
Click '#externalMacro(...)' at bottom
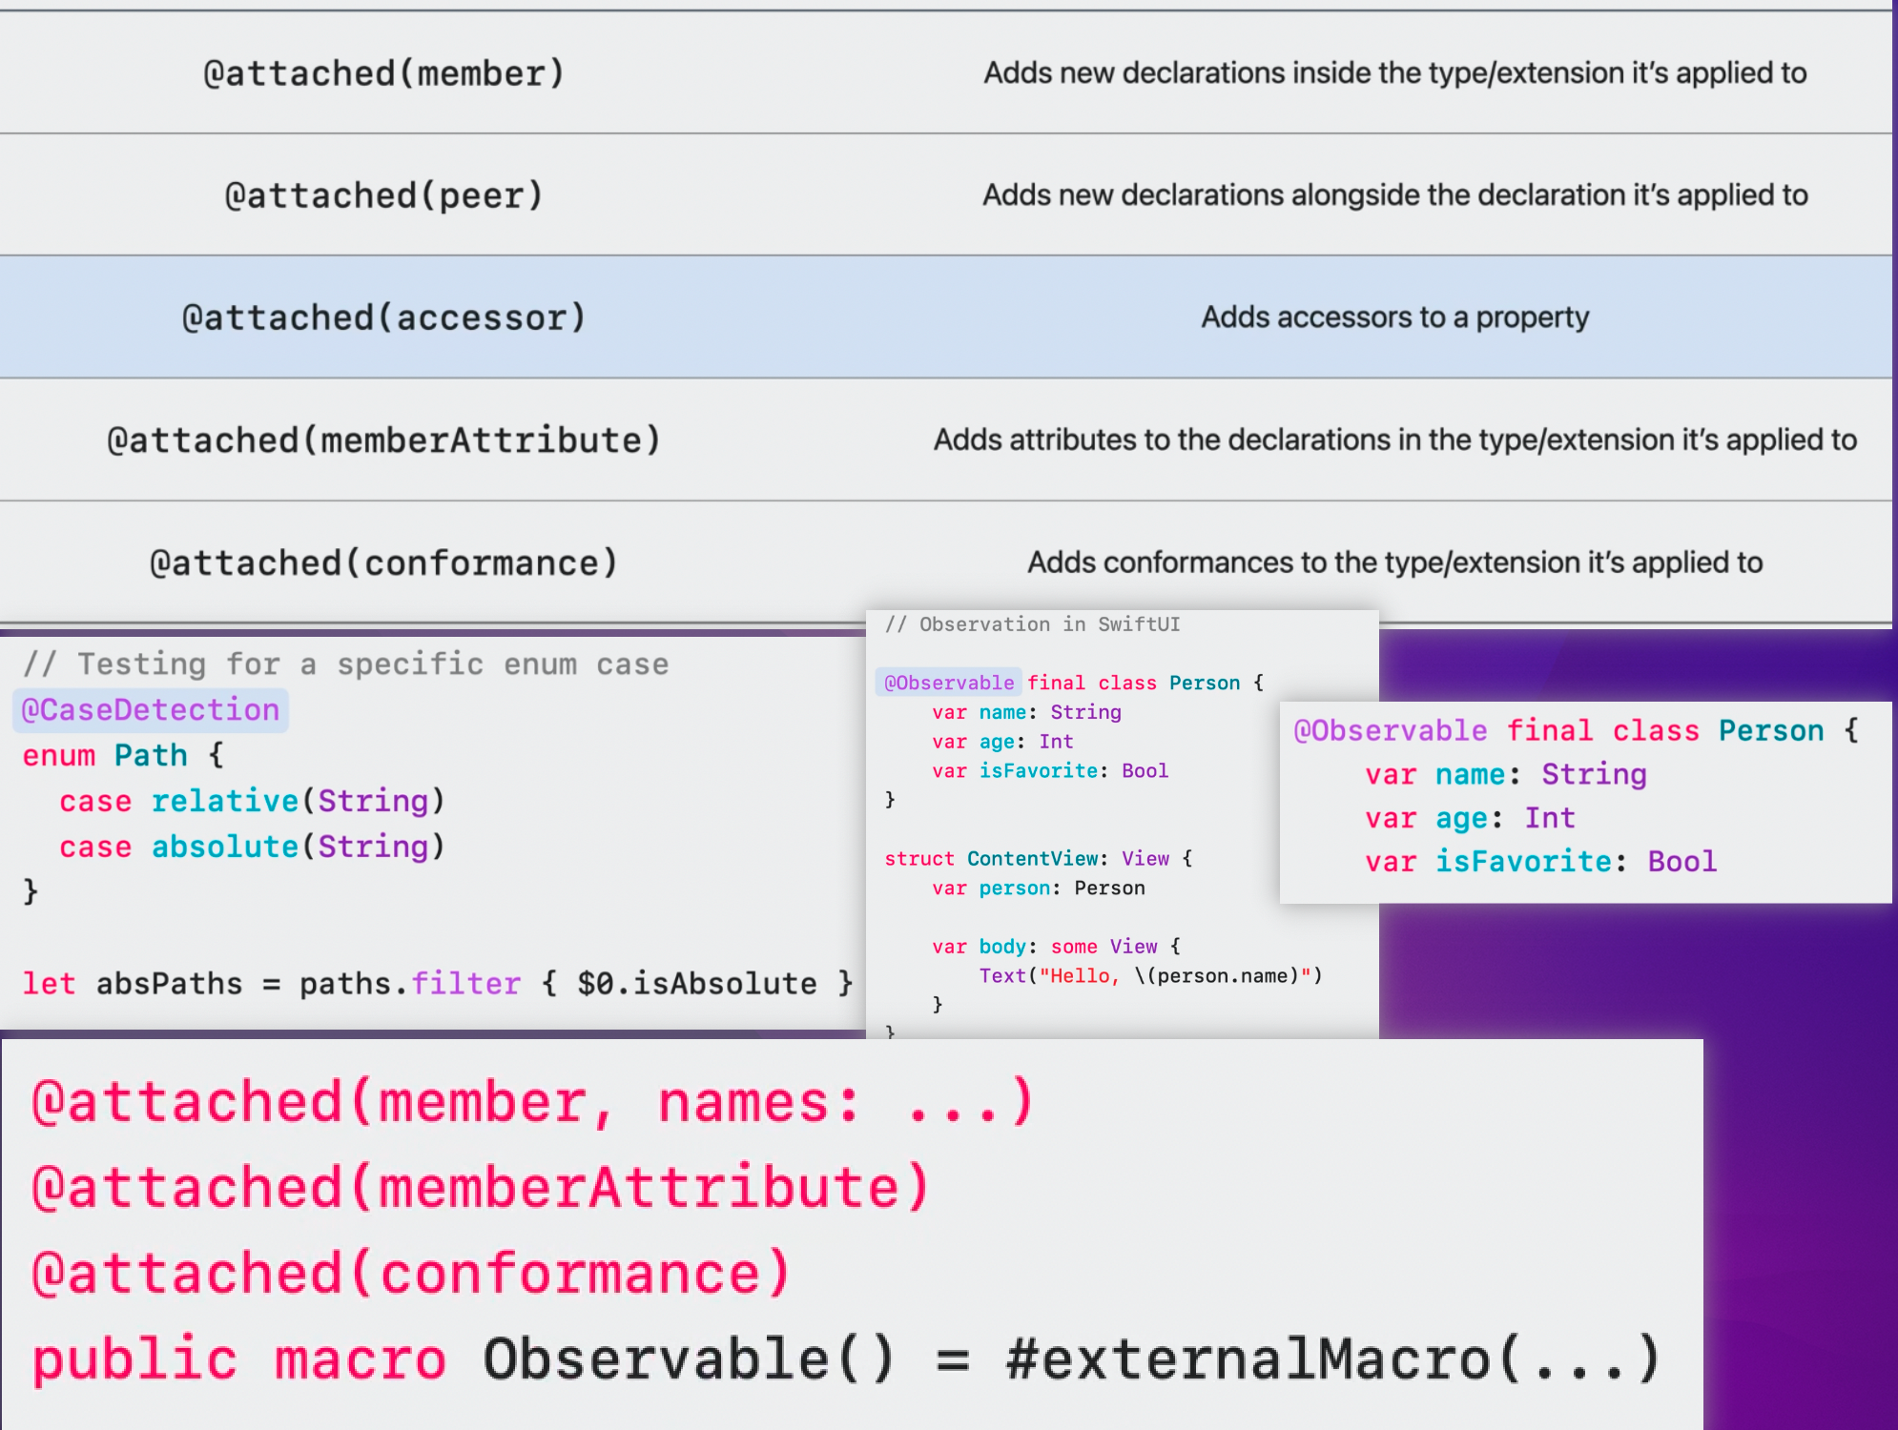(x=1333, y=1359)
